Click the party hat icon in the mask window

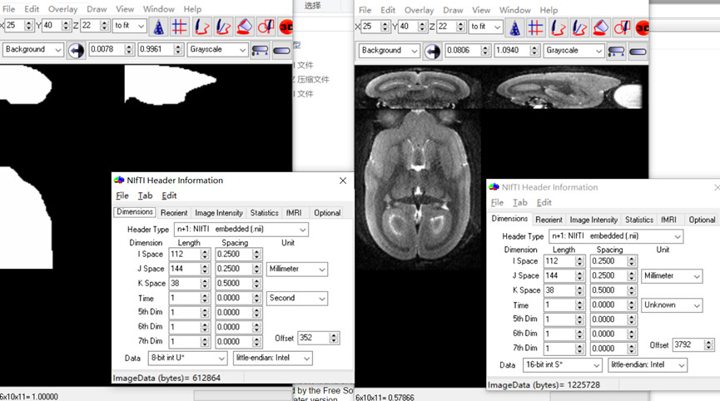157,27
